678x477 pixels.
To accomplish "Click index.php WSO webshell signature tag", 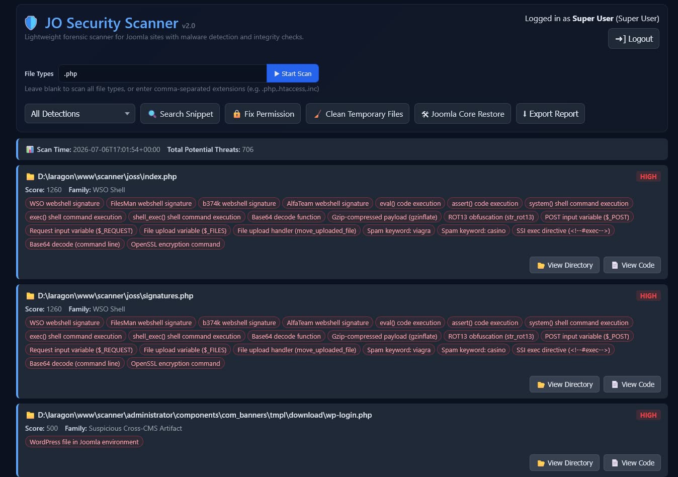I will pos(64,203).
